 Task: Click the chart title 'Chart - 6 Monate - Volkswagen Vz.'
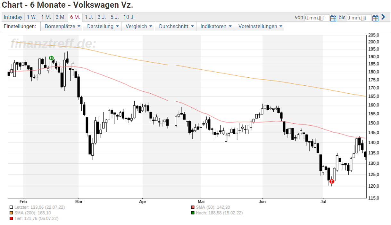click(68, 5)
